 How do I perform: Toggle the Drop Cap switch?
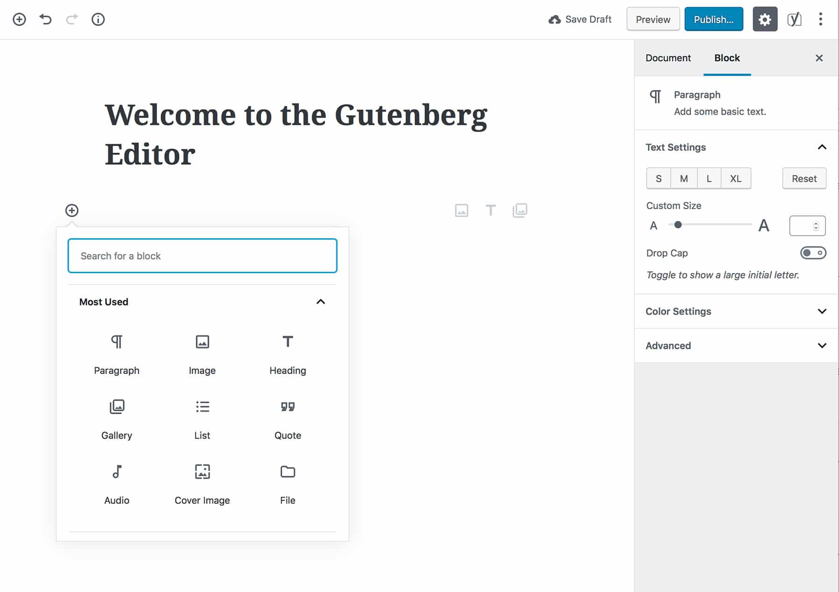(x=813, y=253)
